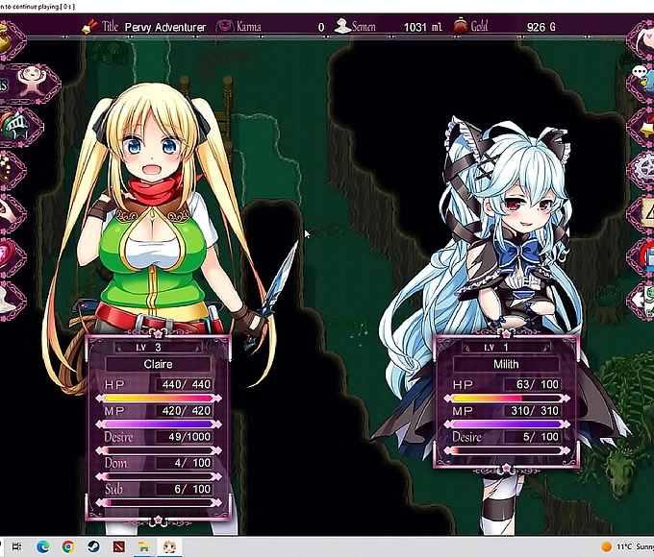Image resolution: width=654 pixels, height=557 pixels.
Task: Open the sparkle magic wand menu icon
Action: 11,169
